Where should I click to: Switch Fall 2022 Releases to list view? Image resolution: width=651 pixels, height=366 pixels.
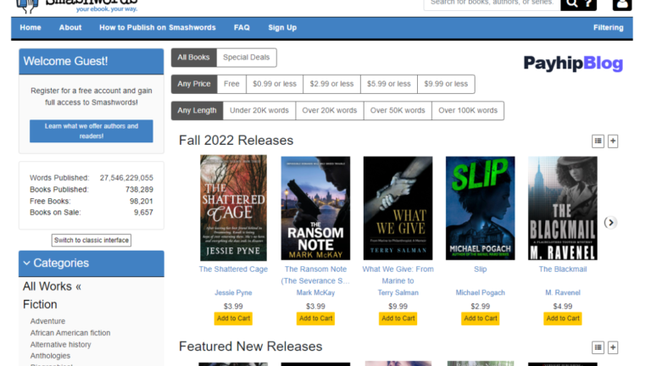(x=598, y=141)
